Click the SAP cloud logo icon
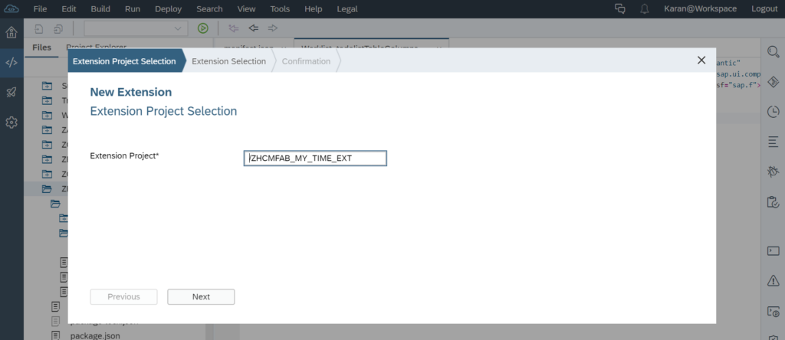The width and height of the screenshot is (785, 340). point(11,8)
